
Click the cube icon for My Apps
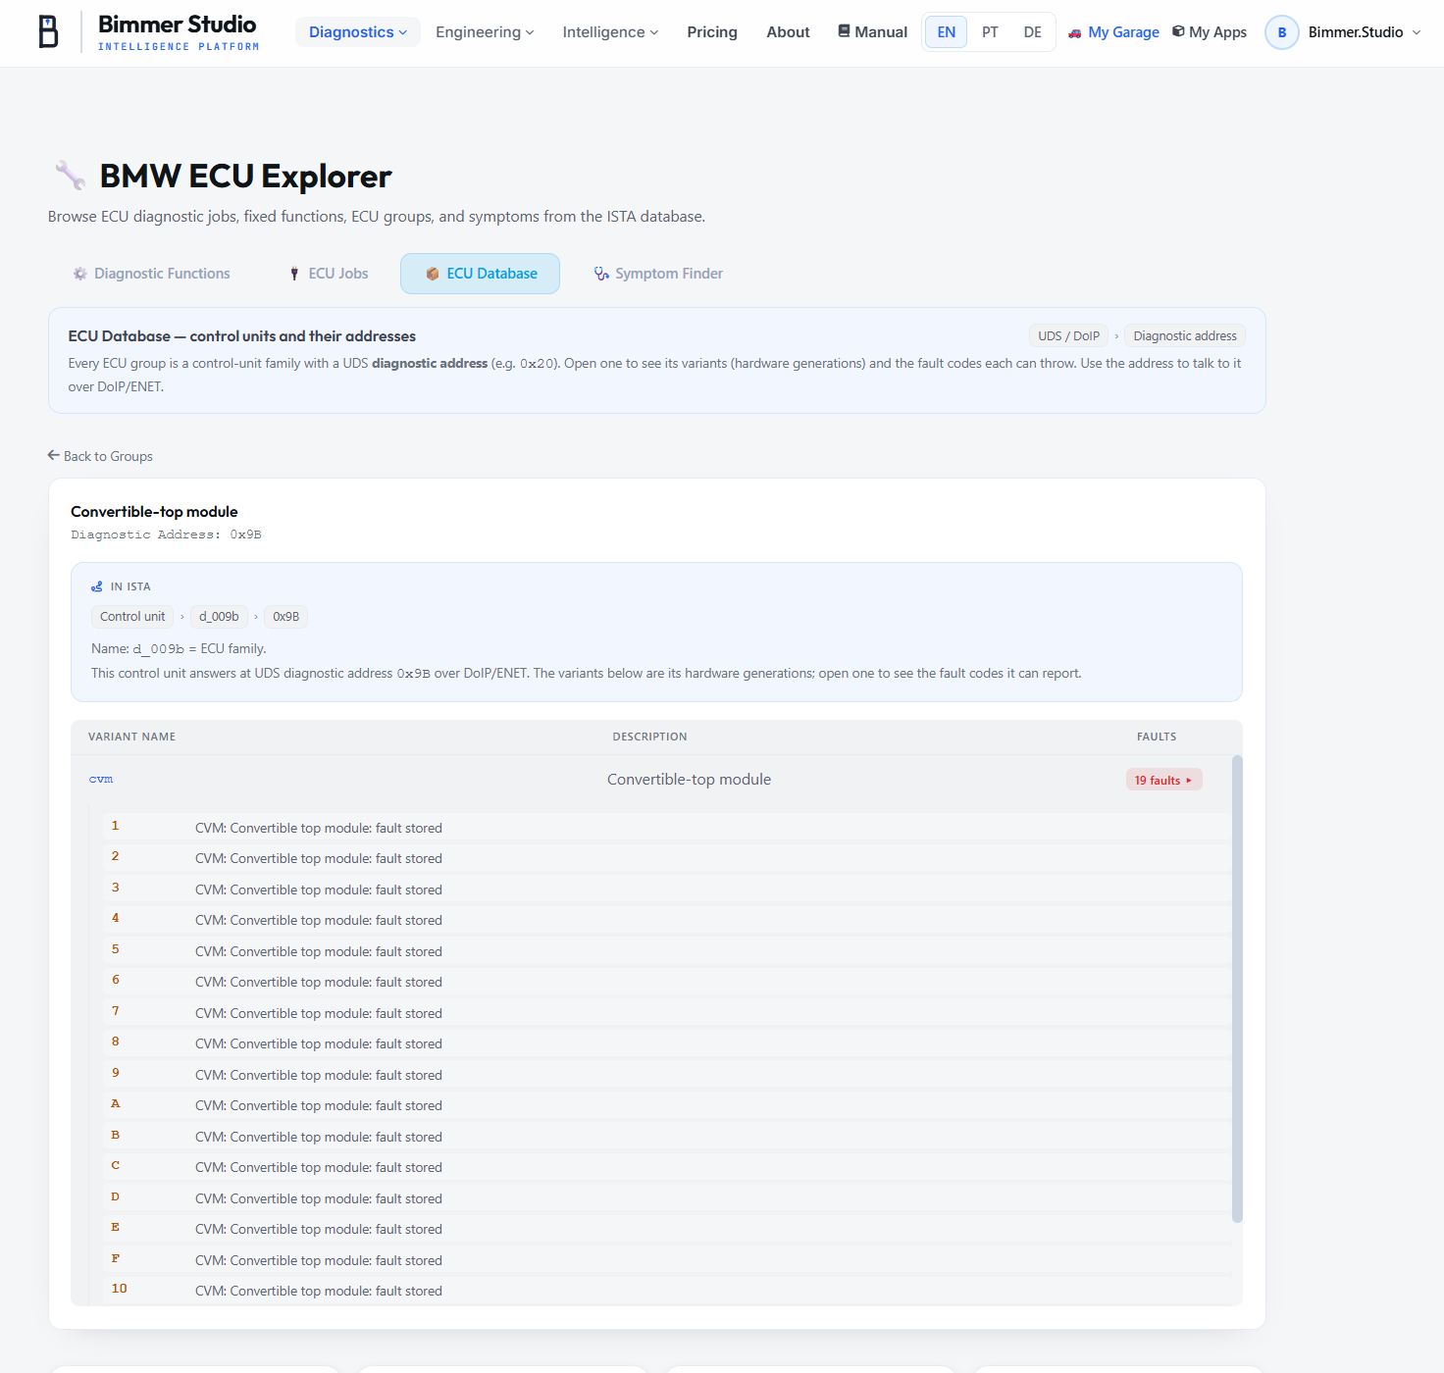point(1178,31)
